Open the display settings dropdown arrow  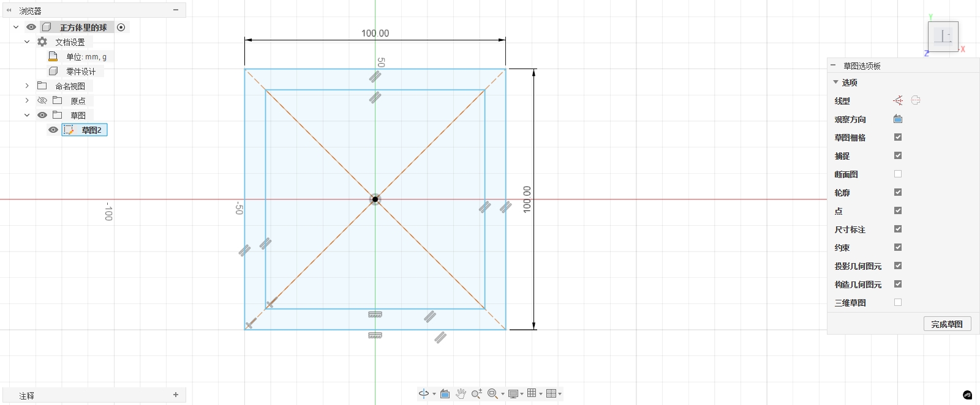522,394
